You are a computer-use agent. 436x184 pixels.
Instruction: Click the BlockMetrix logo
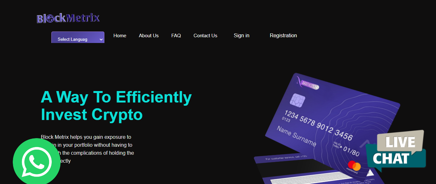(x=68, y=18)
